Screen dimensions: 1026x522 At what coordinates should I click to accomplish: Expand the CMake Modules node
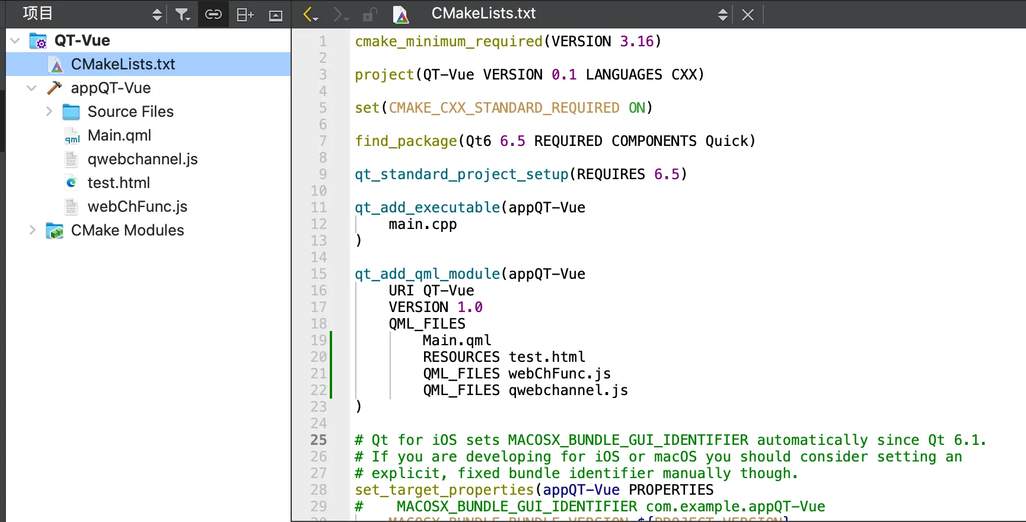tap(33, 230)
